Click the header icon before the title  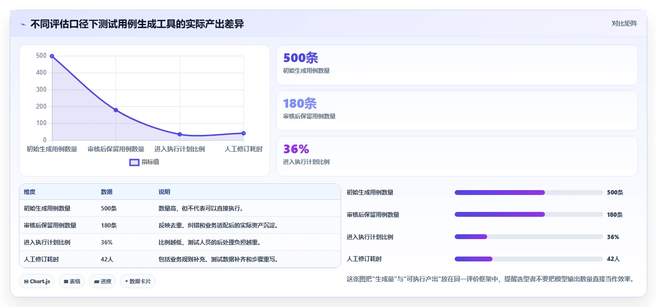pos(23,24)
